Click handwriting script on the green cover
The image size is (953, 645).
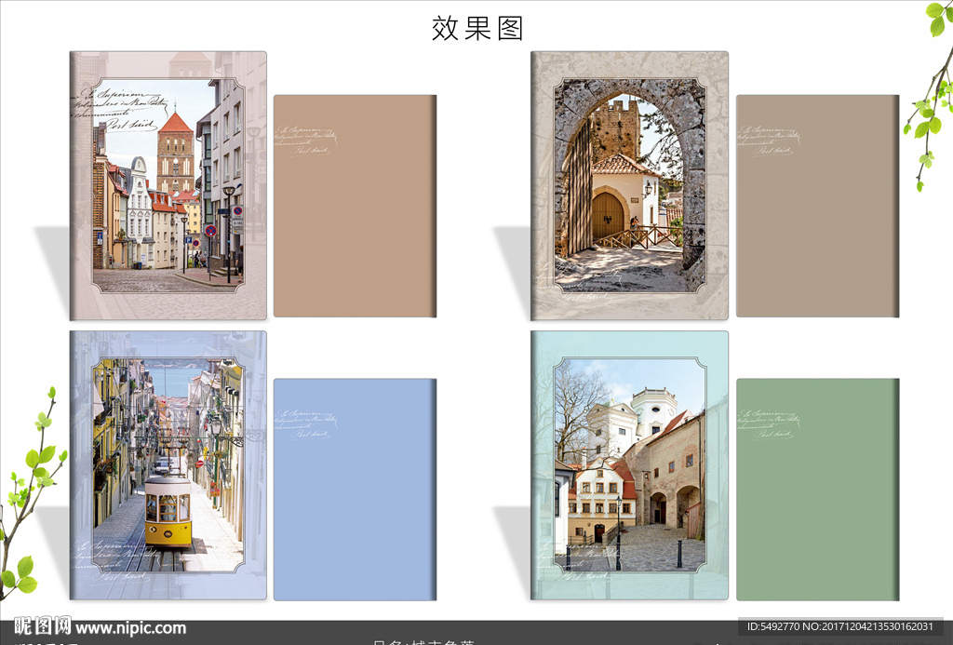[768, 423]
